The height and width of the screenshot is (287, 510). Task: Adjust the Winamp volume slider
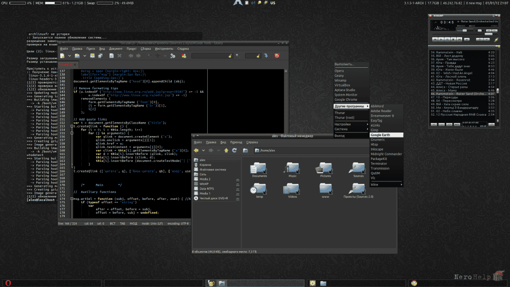tap(465, 30)
